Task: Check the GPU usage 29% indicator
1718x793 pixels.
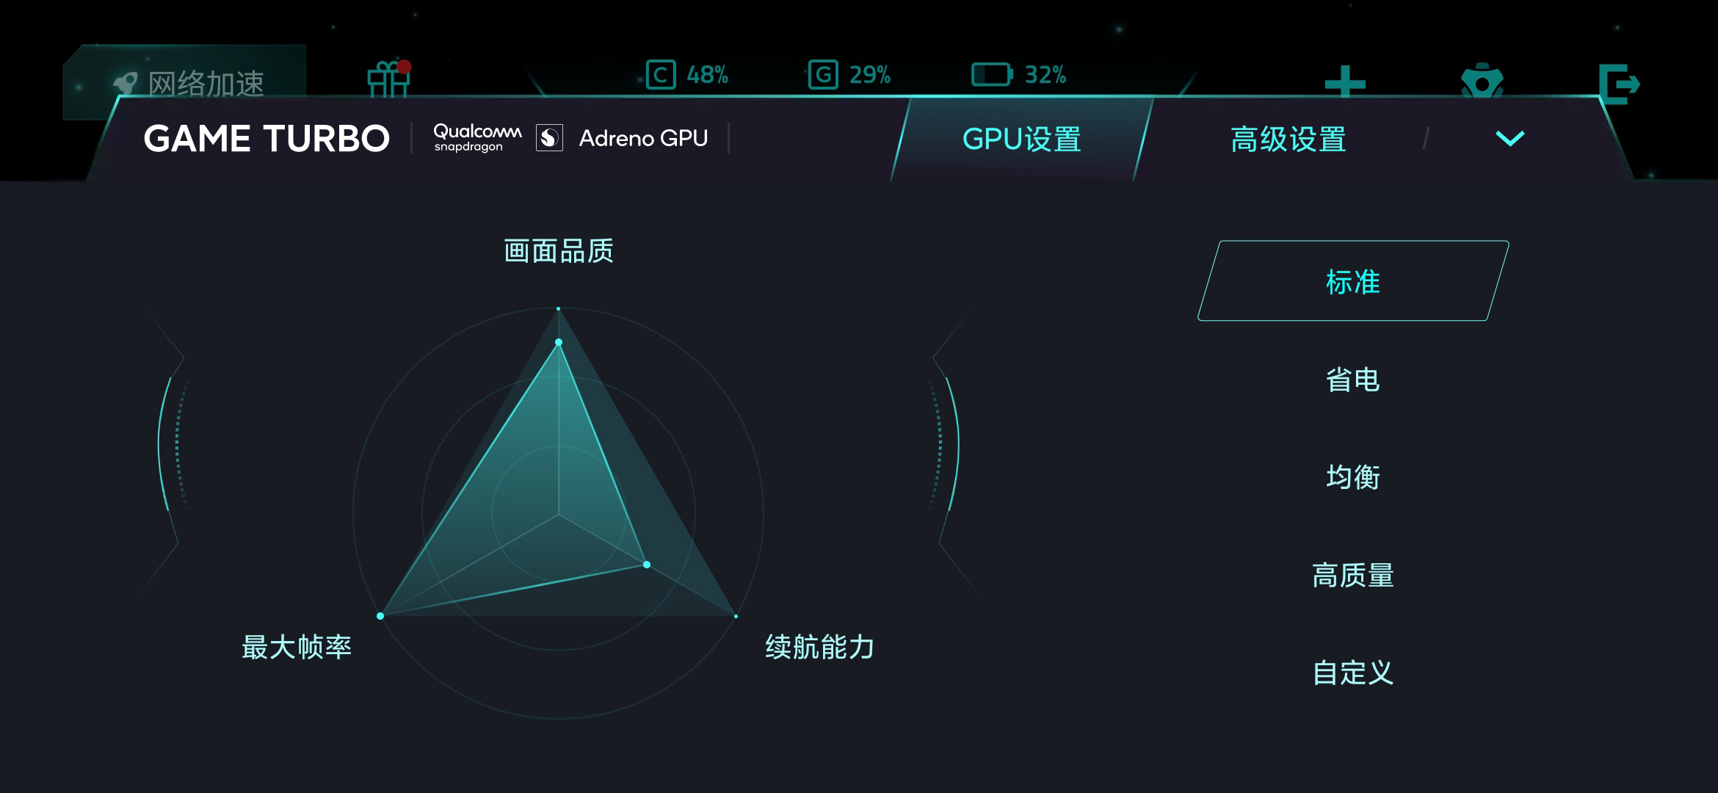Action: pyautogui.click(x=849, y=75)
